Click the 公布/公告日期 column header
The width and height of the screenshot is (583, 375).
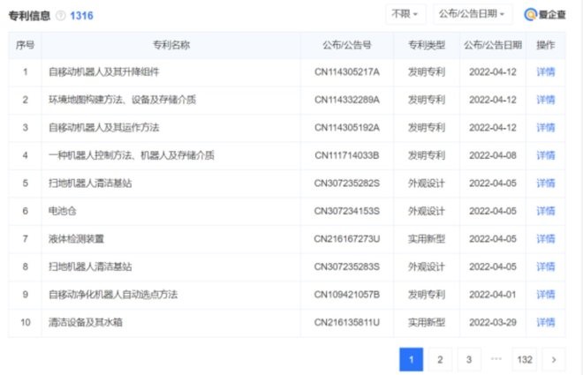tap(492, 44)
